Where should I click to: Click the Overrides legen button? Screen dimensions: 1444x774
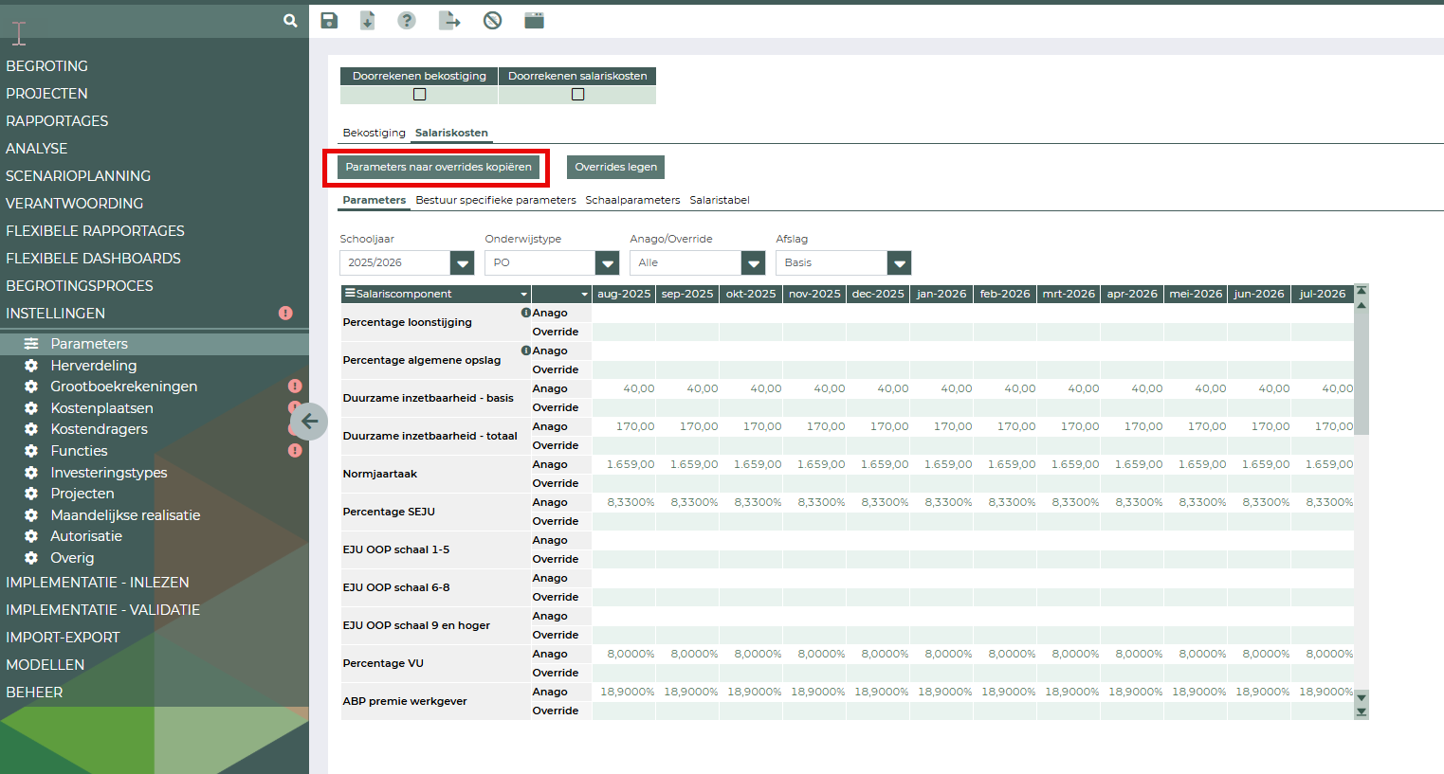[x=615, y=167]
